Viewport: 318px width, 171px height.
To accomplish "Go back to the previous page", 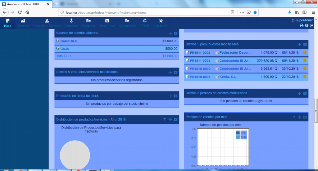I will (x=4, y=12).
